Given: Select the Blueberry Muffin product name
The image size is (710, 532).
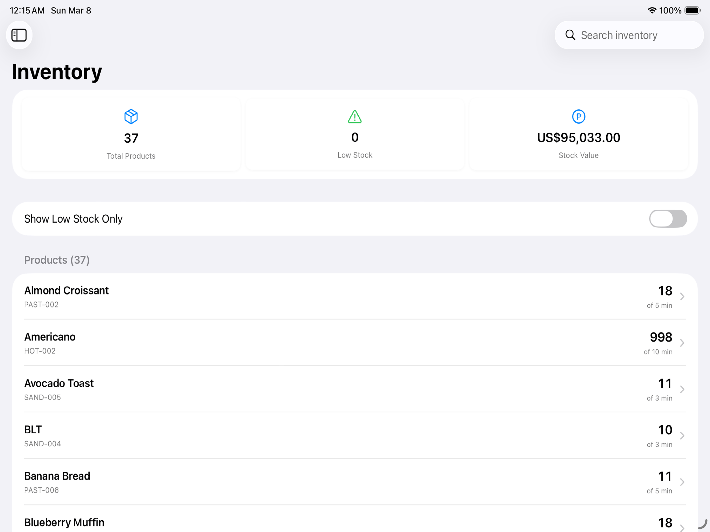Looking at the screenshot, I should (64, 522).
